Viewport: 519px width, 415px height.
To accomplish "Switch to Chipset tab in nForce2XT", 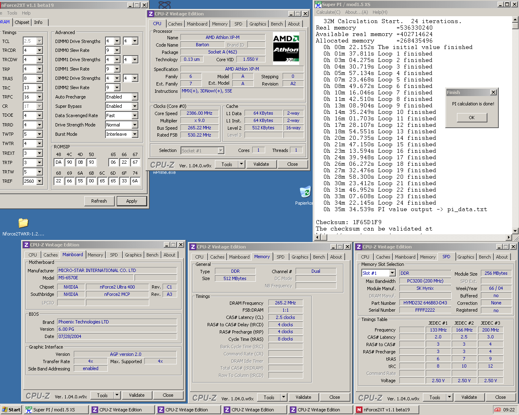I will click(22, 22).
